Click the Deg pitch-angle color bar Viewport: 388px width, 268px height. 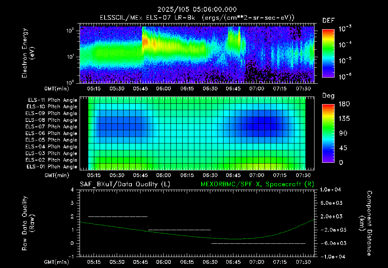coord(328,133)
